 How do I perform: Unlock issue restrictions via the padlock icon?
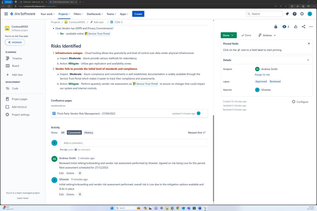click(x=276, y=27)
